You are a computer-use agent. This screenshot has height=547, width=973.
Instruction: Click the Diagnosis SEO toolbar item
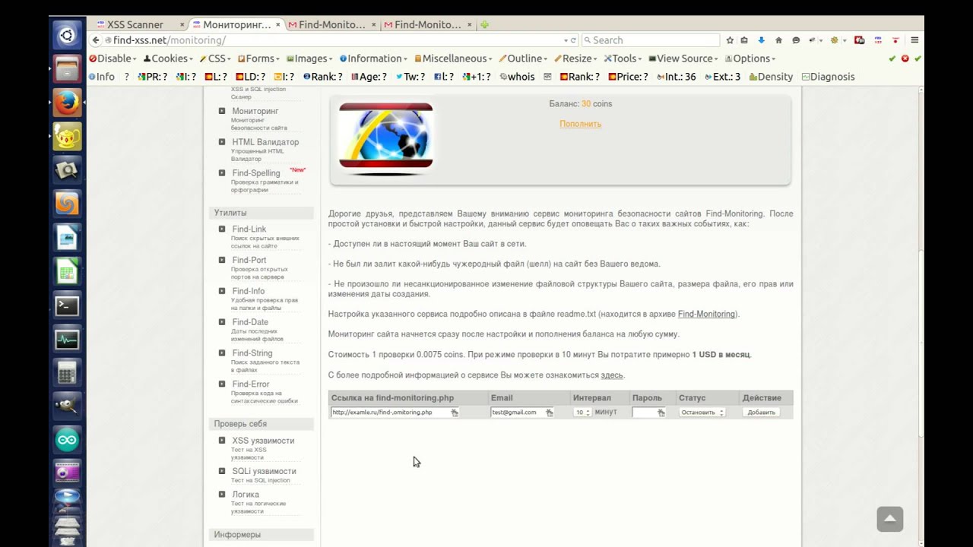(x=828, y=77)
